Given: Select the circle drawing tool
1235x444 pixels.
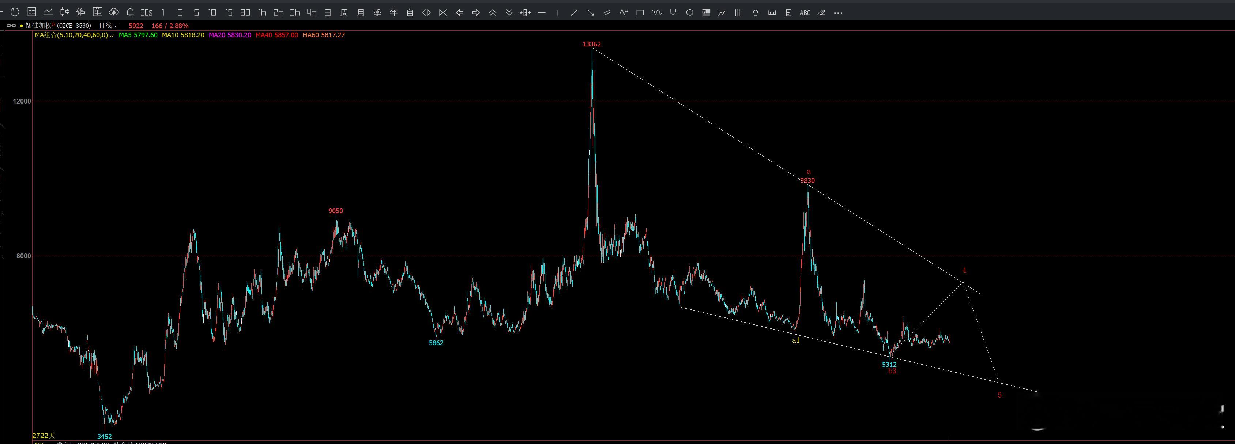Looking at the screenshot, I should tap(689, 13).
